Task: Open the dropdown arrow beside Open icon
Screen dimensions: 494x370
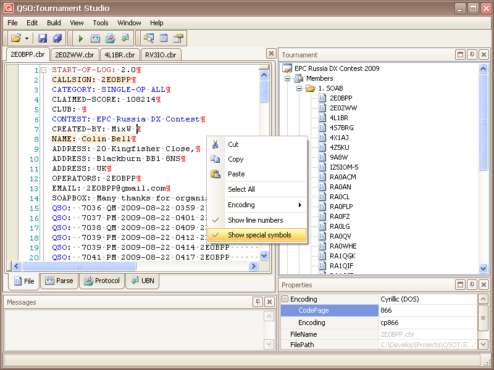Action: click(27, 38)
